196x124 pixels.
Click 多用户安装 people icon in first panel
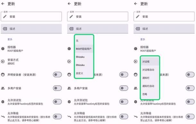click(x=3, y=88)
